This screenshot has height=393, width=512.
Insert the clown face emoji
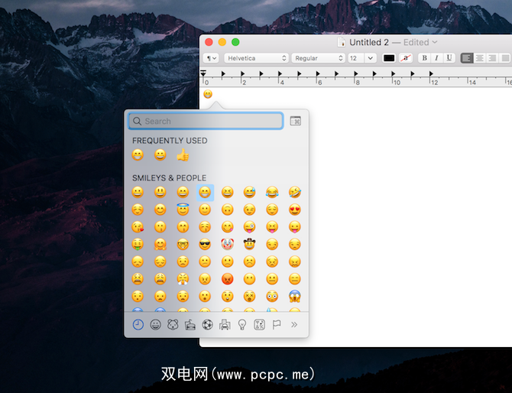coord(227,245)
